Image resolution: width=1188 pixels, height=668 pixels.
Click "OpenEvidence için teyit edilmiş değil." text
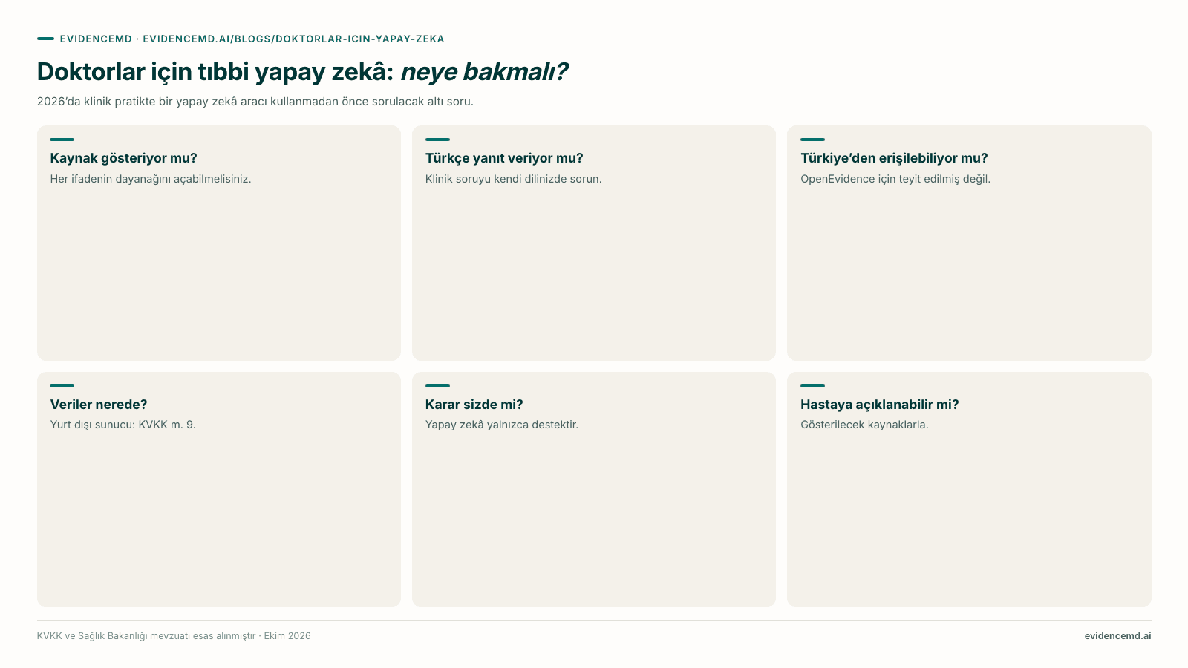point(895,179)
